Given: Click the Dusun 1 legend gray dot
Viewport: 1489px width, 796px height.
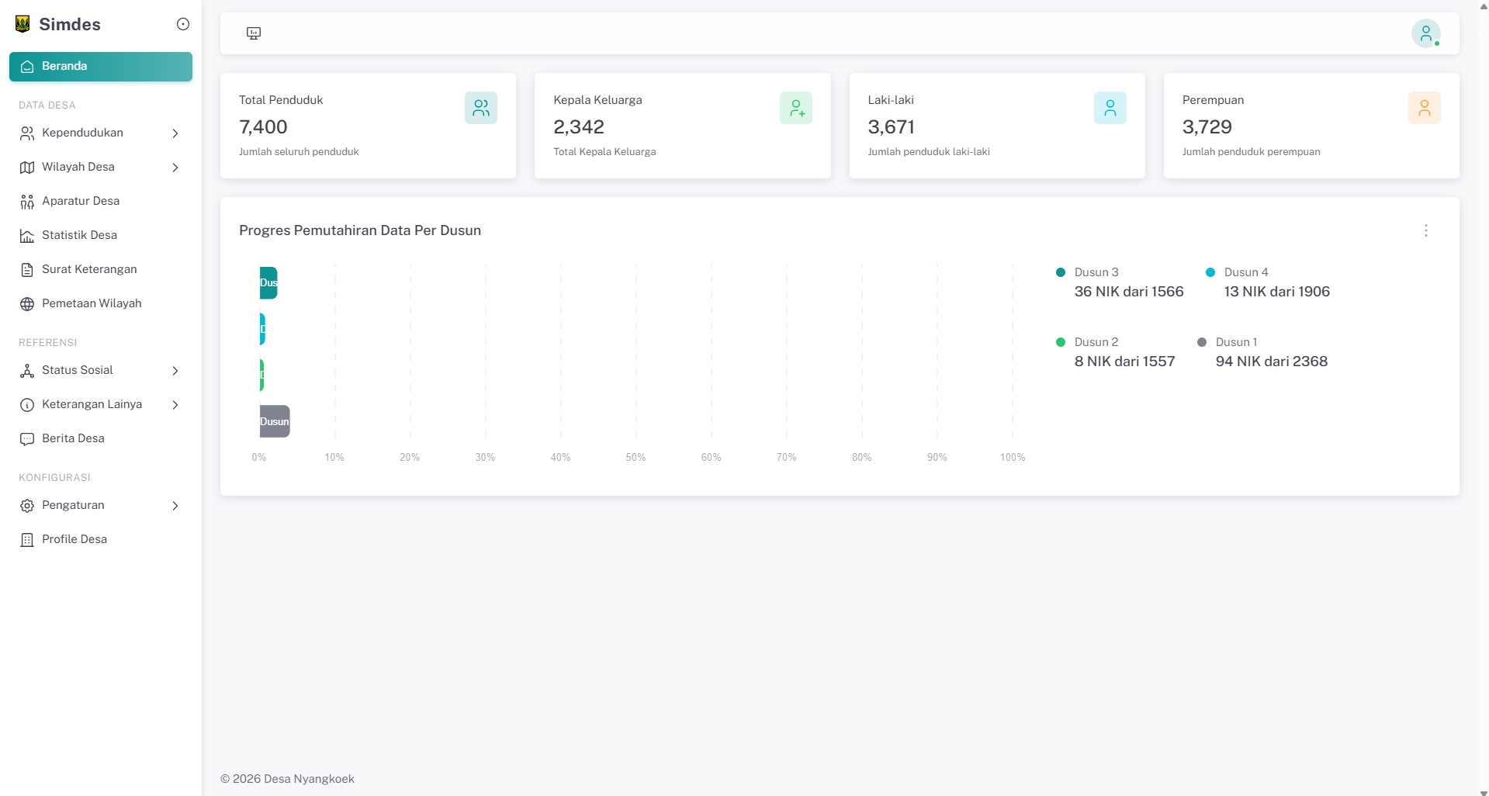Looking at the screenshot, I should coord(1202,342).
